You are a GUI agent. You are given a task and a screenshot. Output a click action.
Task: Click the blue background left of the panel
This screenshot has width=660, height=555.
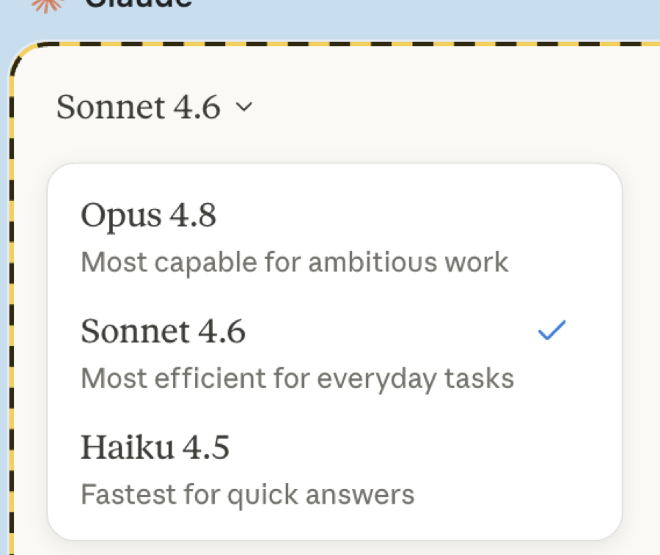pyautogui.click(x=4, y=295)
